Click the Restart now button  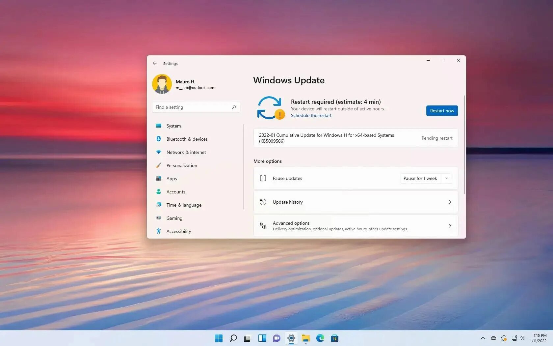442,111
